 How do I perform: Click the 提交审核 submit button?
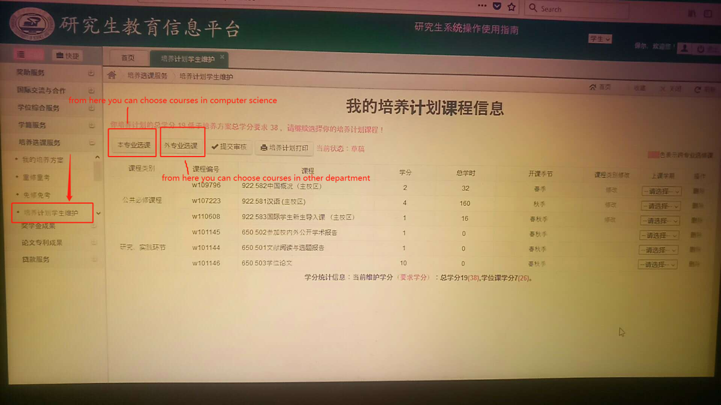(229, 147)
